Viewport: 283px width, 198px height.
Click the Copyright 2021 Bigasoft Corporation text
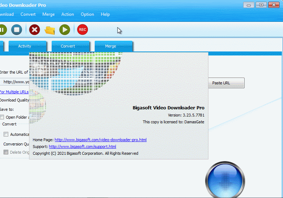pyautogui.click(x=85, y=153)
